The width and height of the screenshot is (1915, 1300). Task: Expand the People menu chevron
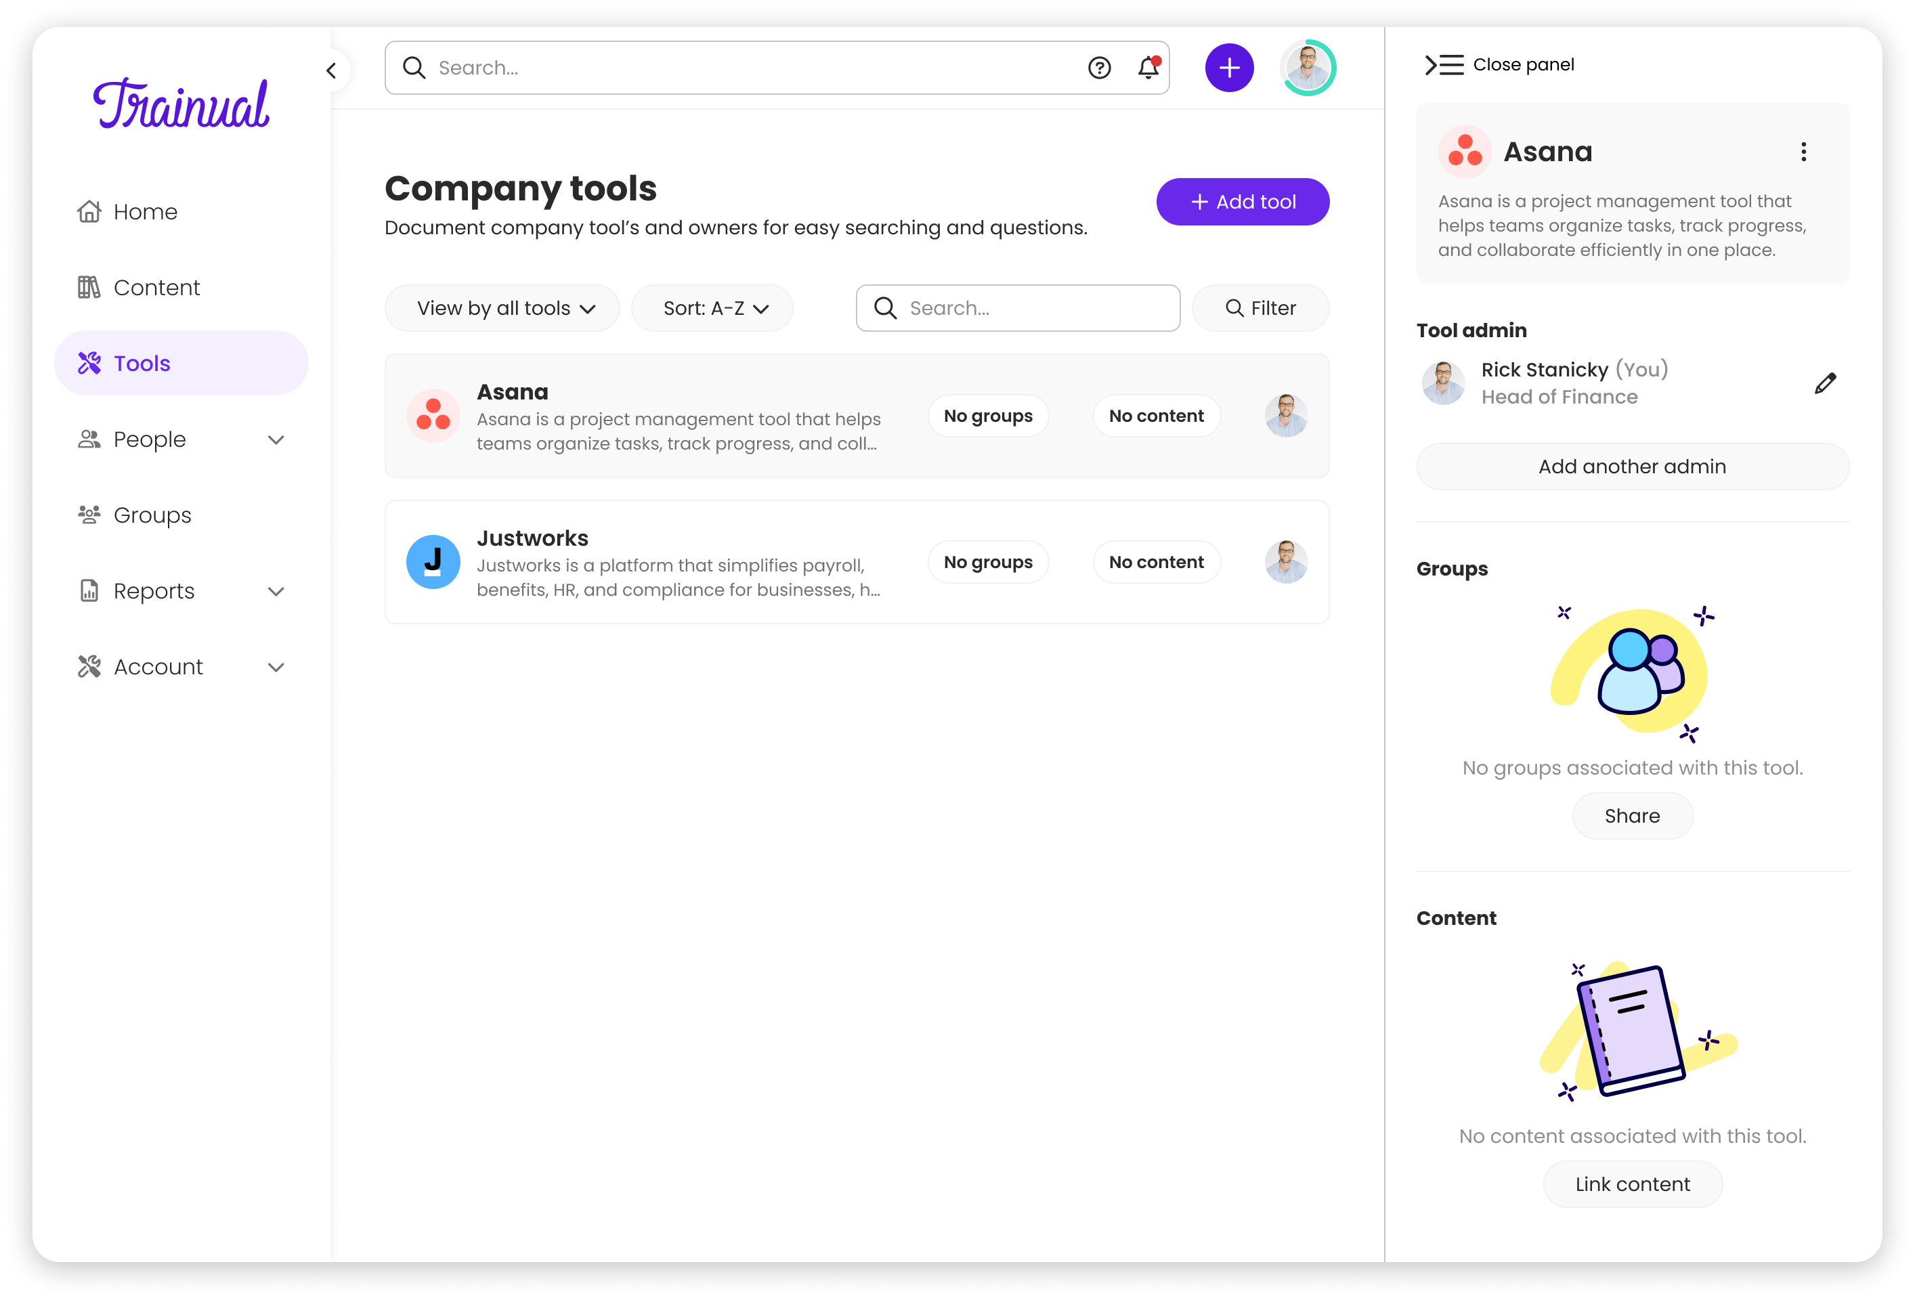276,440
